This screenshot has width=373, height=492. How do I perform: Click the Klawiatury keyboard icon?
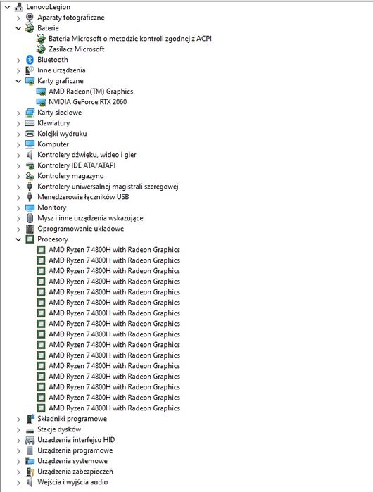pyautogui.click(x=30, y=123)
